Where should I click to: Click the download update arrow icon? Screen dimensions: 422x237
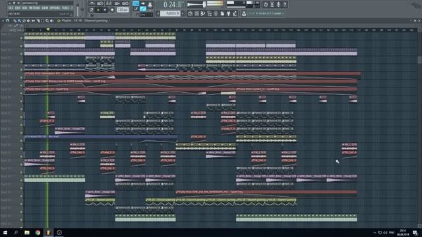244,13
